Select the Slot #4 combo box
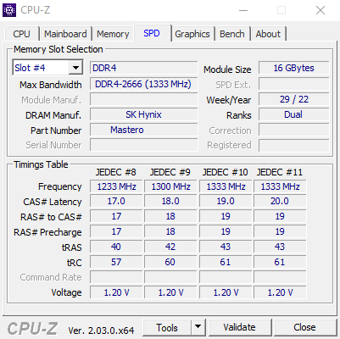Image resolution: width=340 pixels, height=339 pixels. [47, 68]
